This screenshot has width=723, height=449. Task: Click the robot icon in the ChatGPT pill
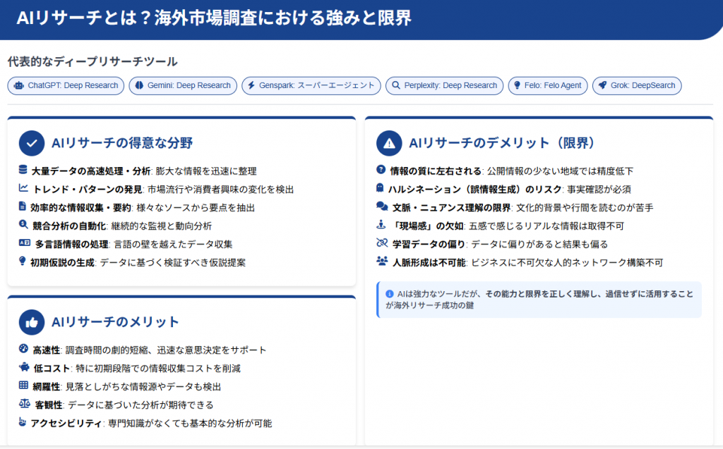(x=19, y=86)
